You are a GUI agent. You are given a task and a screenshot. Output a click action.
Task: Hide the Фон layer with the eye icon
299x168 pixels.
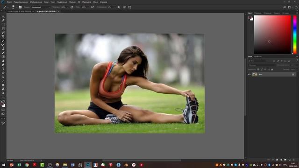coord(249,75)
